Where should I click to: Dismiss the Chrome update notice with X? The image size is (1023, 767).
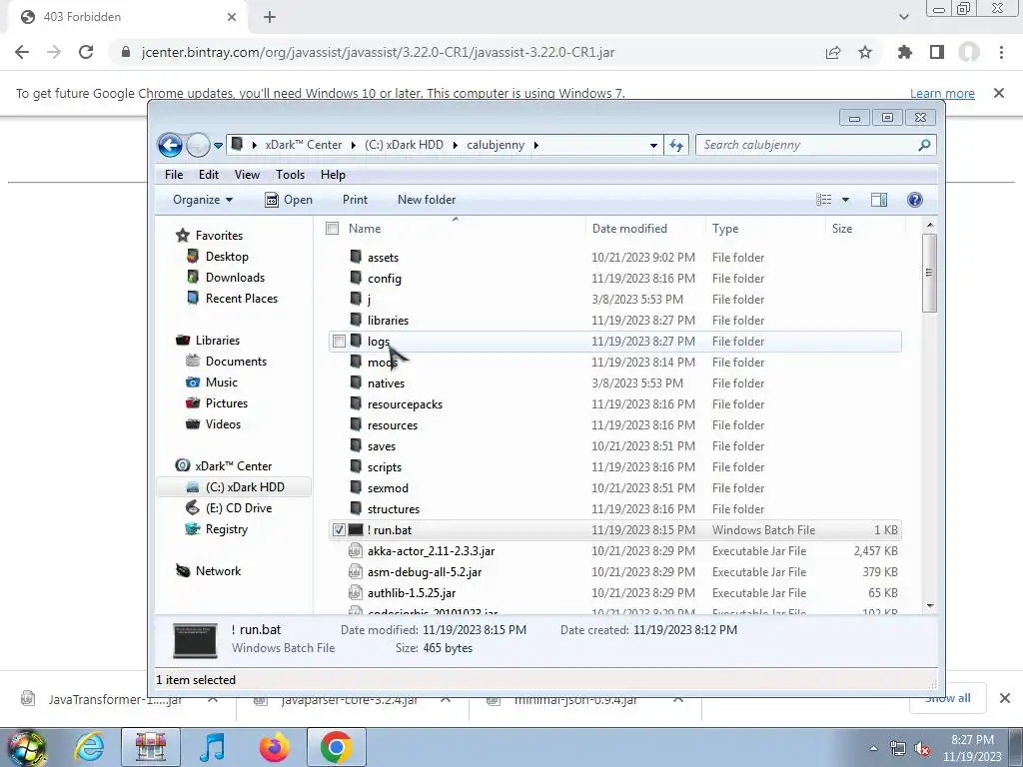point(999,93)
